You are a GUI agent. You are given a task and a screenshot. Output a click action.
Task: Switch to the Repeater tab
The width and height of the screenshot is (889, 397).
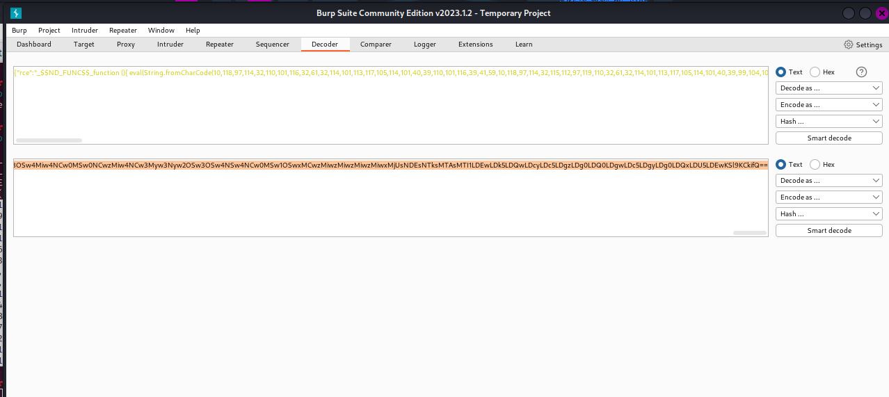[x=219, y=44]
